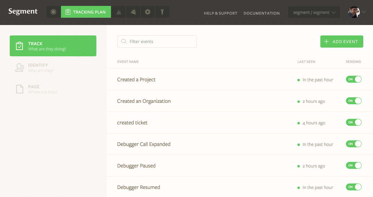
Task: Toggle sending for Created an Organization
Action: click(x=354, y=101)
